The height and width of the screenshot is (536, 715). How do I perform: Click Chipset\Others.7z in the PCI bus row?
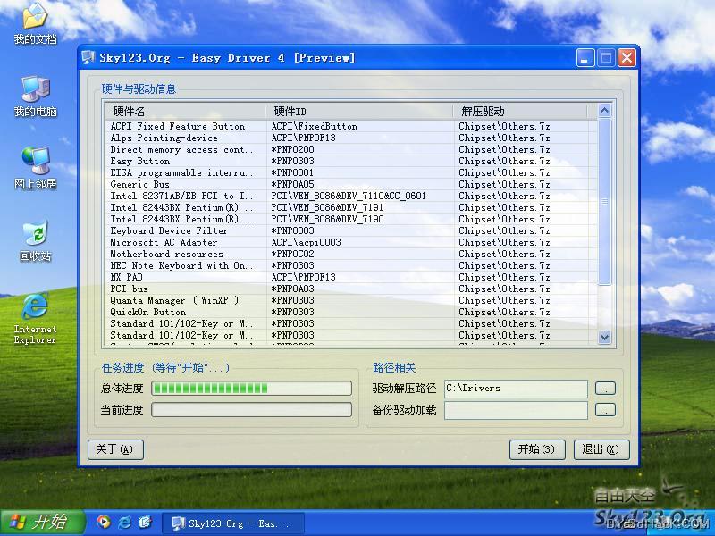(504, 289)
